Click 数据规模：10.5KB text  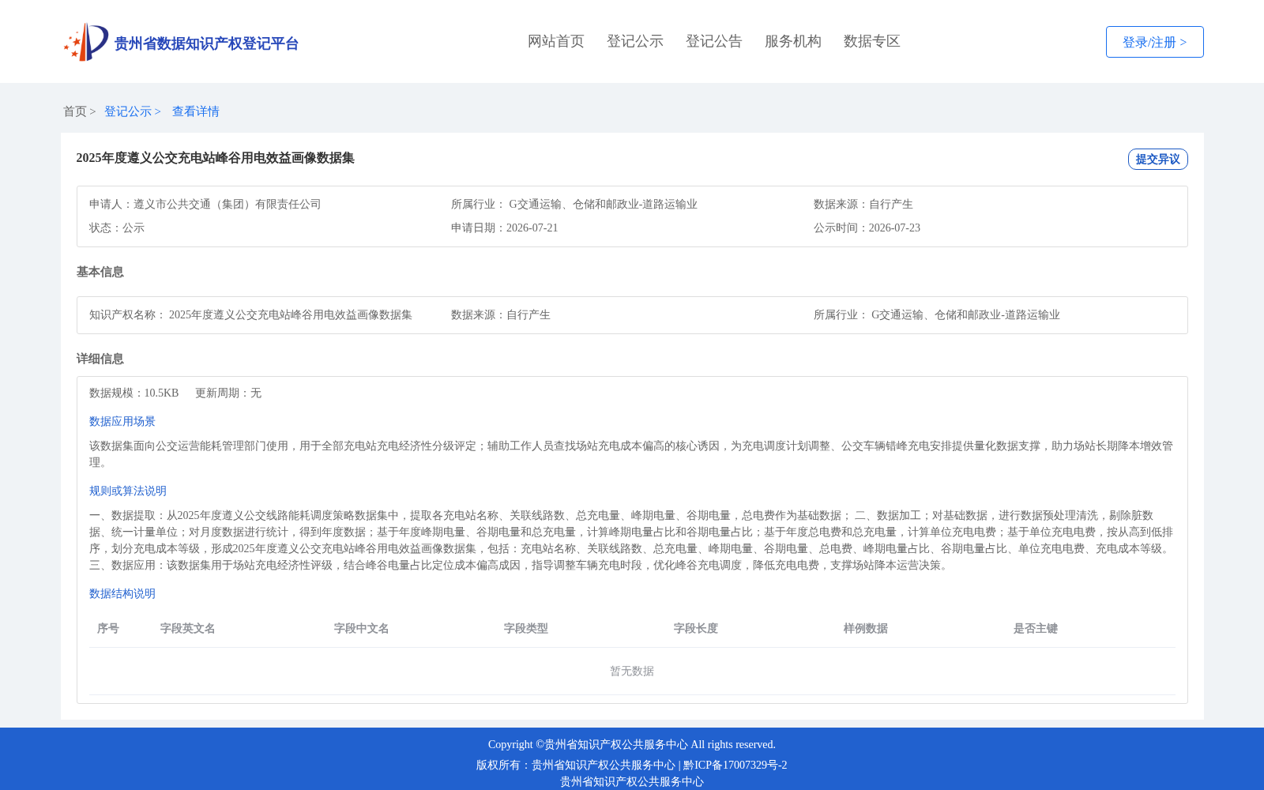pyautogui.click(x=134, y=393)
